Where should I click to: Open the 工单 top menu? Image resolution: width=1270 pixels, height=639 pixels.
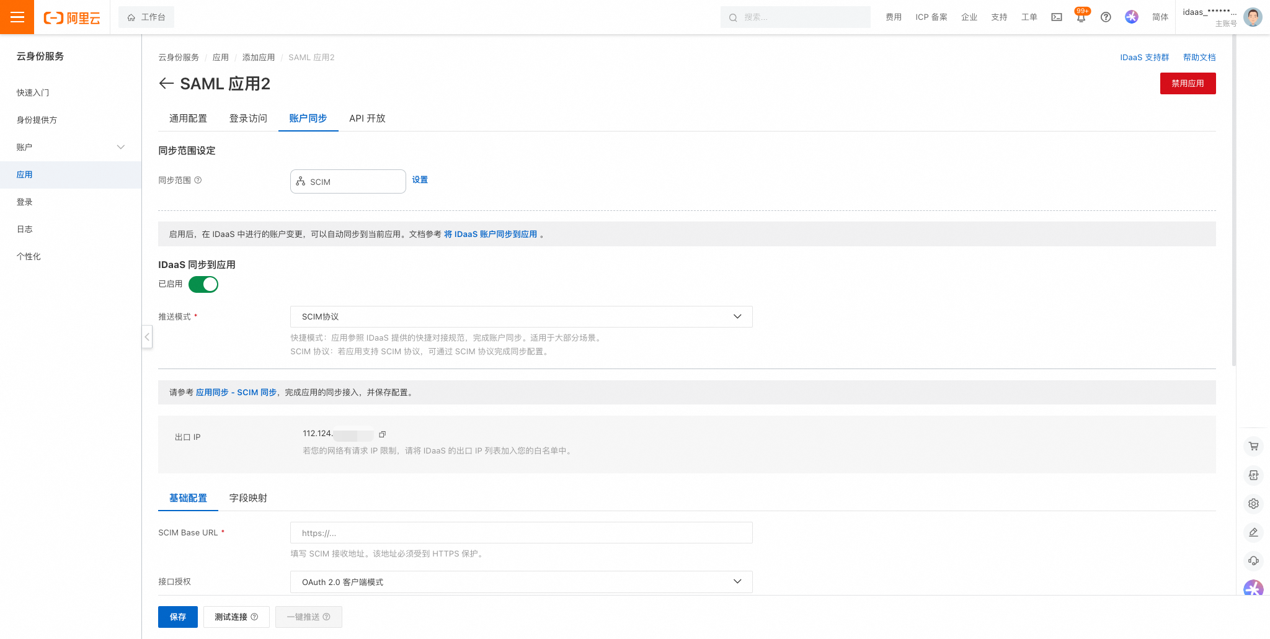point(1029,17)
